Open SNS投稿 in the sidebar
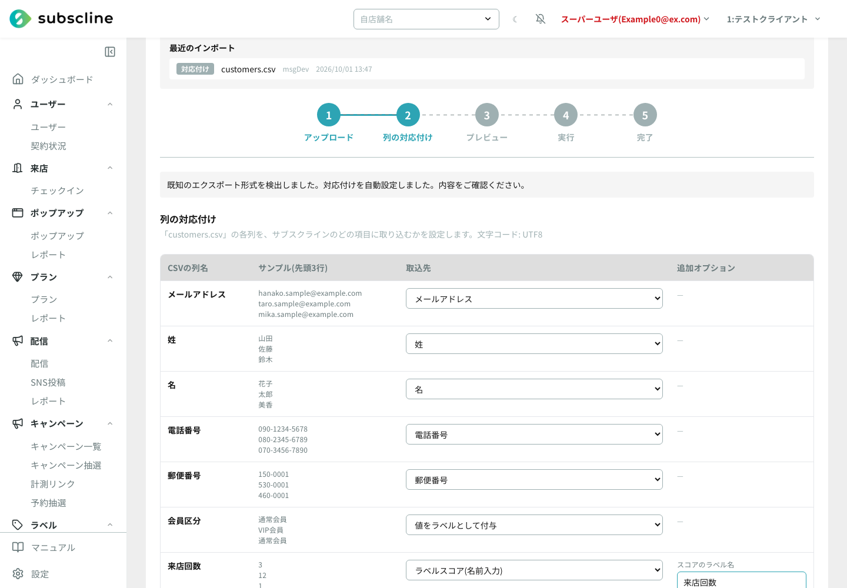Screen dimensions: 847x588 point(48,382)
